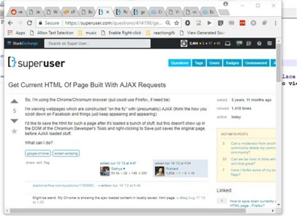Click the play-arrow extension icon
Viewport: 297px width, 216px height.
[x=209, y=23]
